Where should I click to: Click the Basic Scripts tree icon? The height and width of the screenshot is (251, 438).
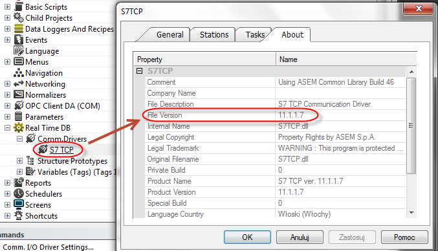pos(18,6)
